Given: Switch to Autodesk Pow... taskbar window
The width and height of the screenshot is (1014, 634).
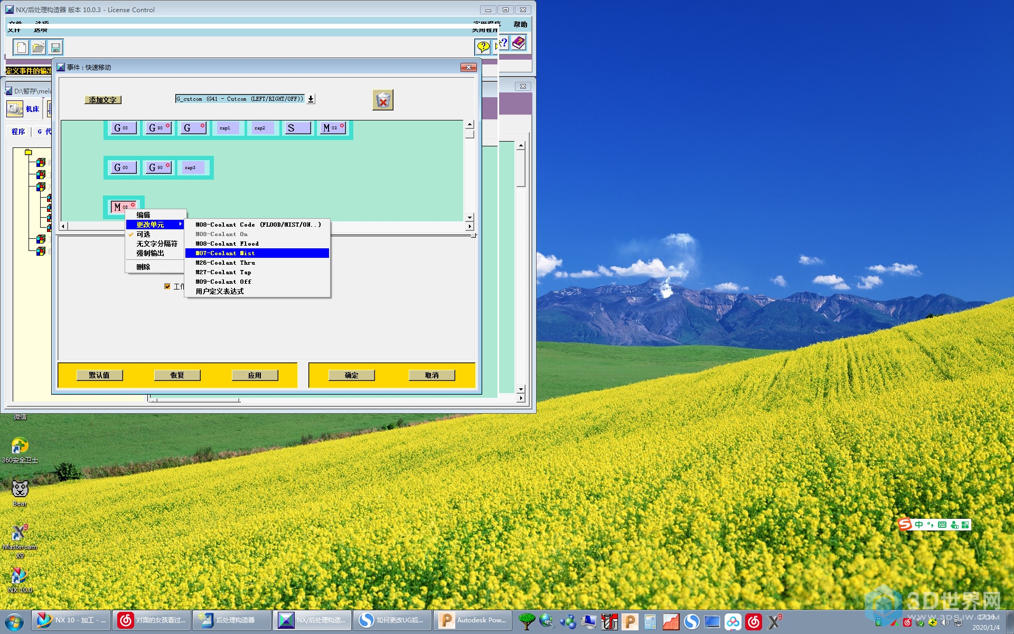Looking at the screenshot, I should (x=473, y=620).
